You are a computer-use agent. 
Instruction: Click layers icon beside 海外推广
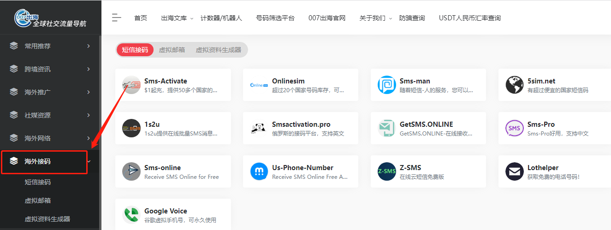point(14,92)
